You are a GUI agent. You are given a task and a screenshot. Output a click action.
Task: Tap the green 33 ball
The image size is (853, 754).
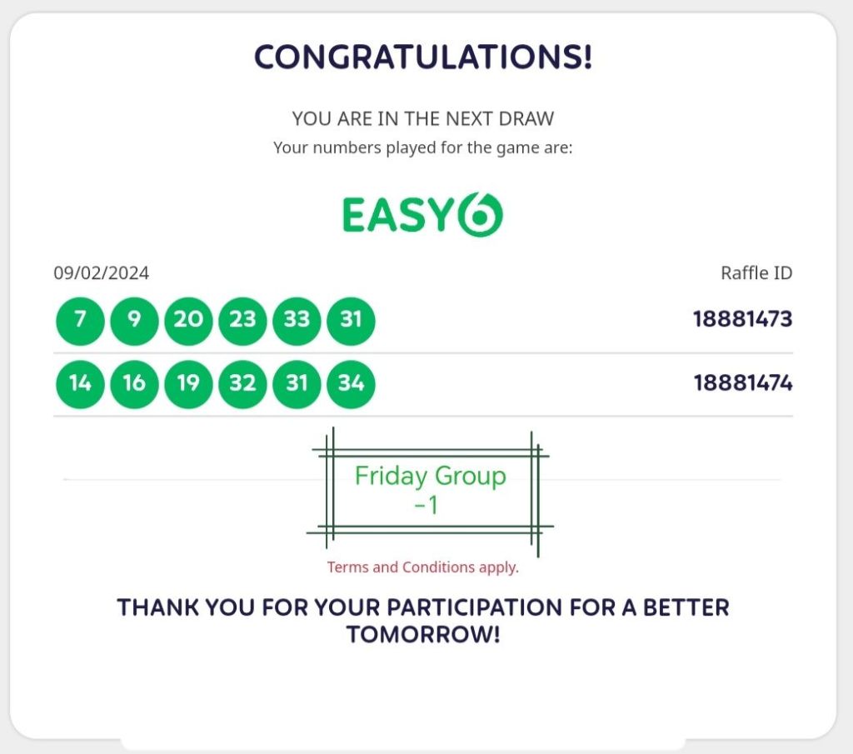click(297, 320)
